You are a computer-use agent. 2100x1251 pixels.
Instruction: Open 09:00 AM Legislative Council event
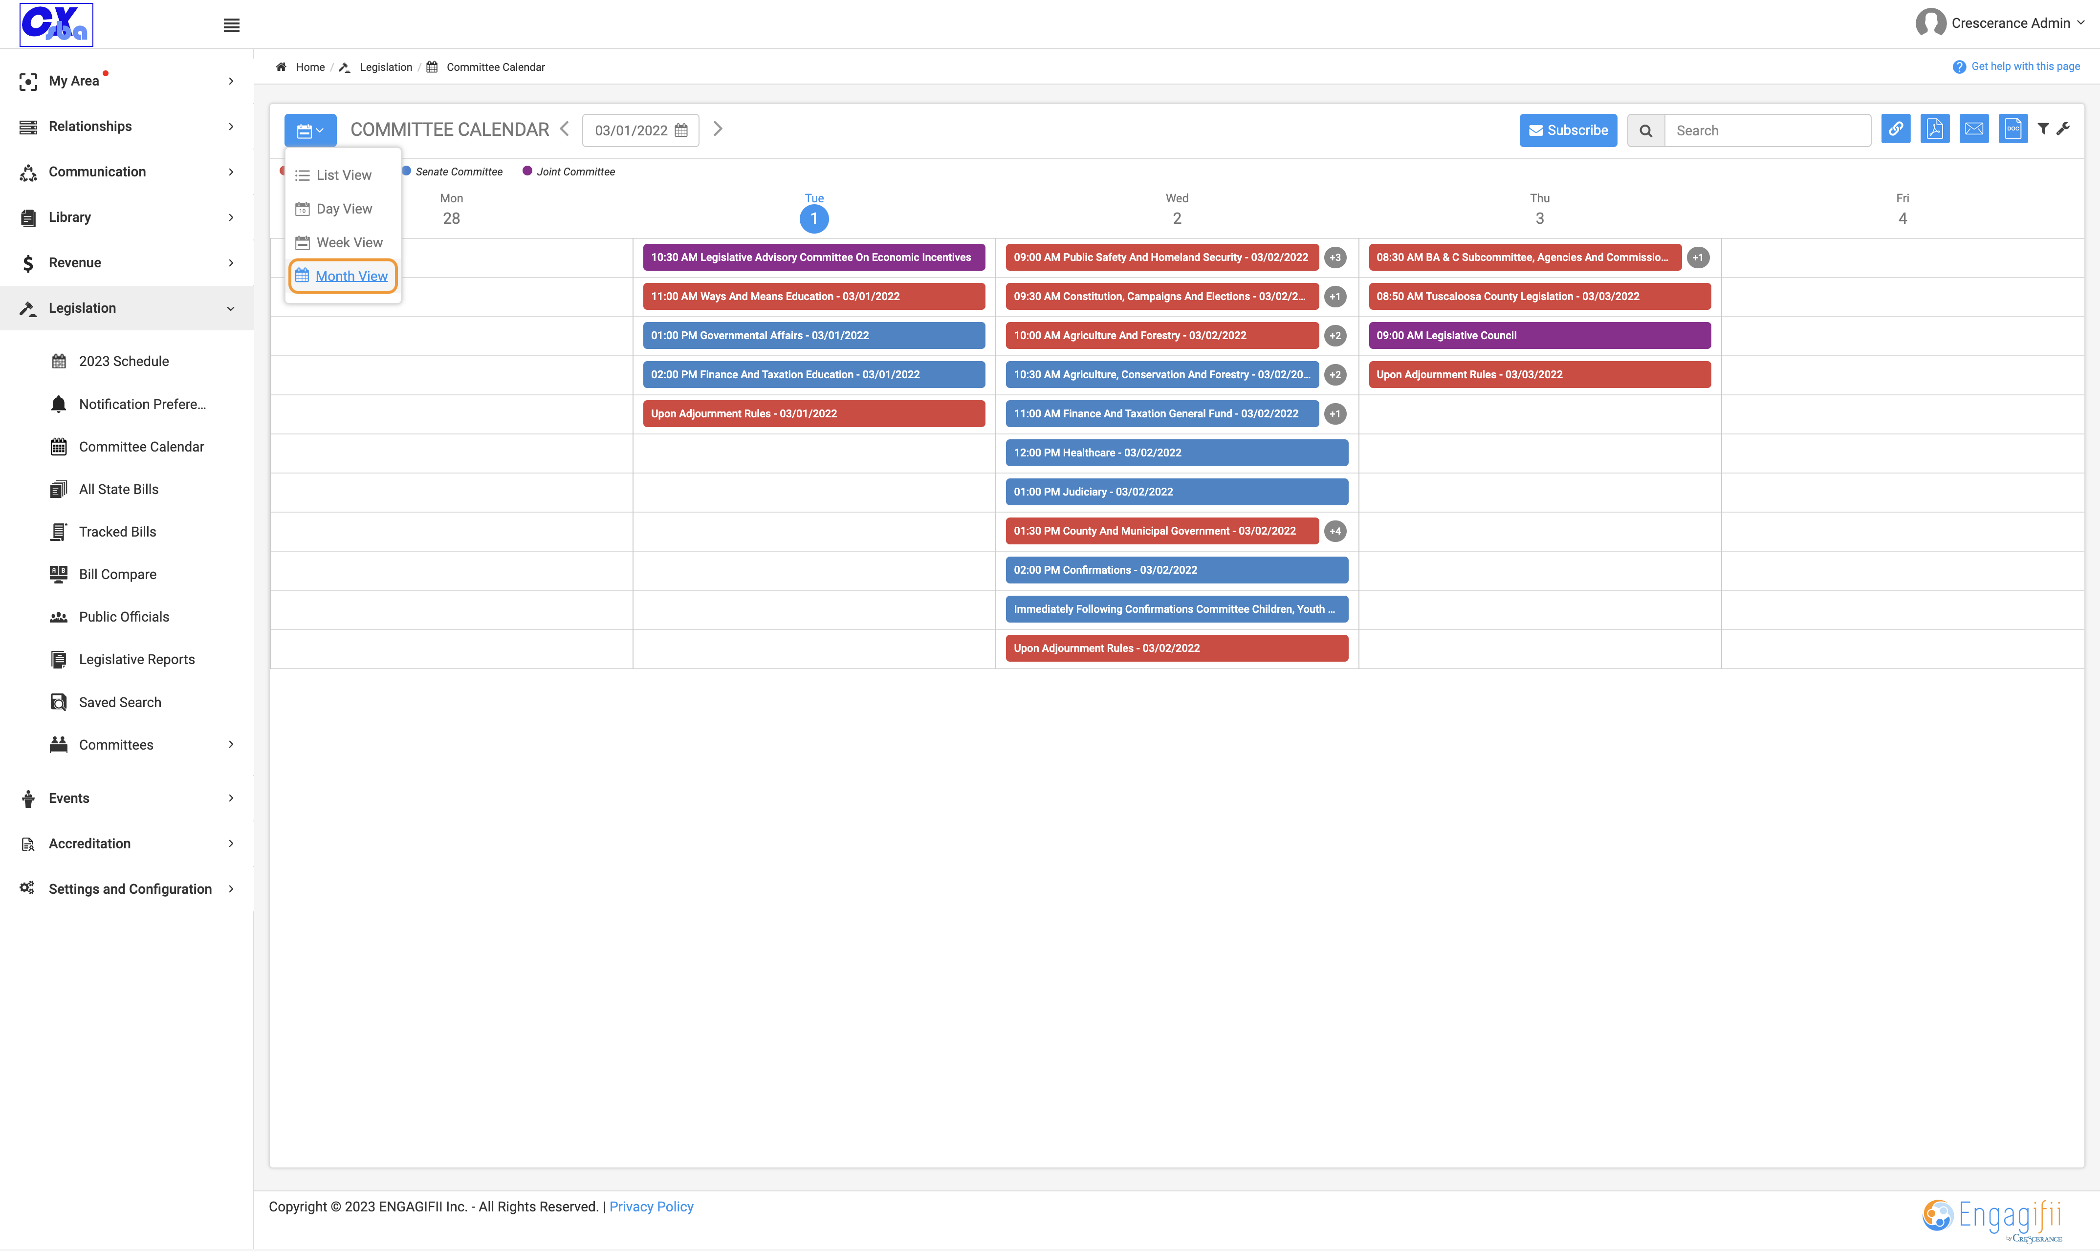(x=1539, y=336)
